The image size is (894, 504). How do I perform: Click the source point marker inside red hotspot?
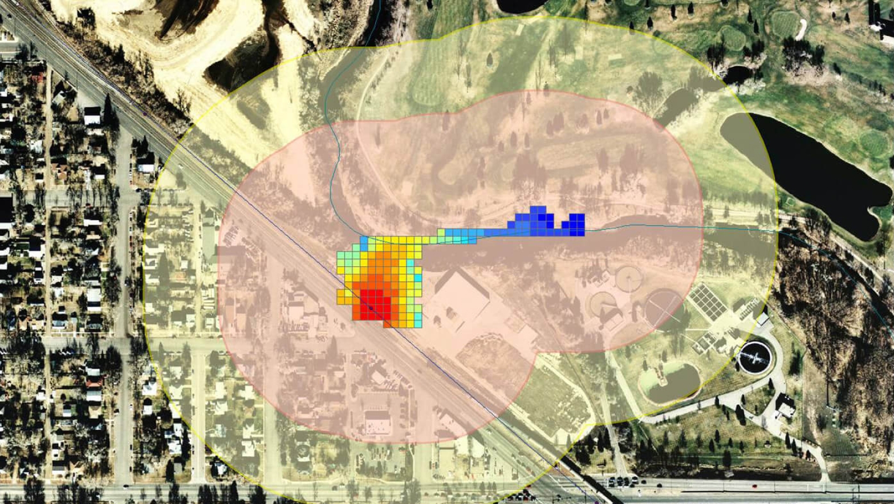coord(371,308)
